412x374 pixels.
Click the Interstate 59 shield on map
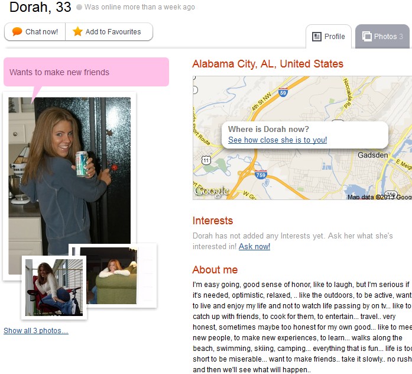click(283, 92)
